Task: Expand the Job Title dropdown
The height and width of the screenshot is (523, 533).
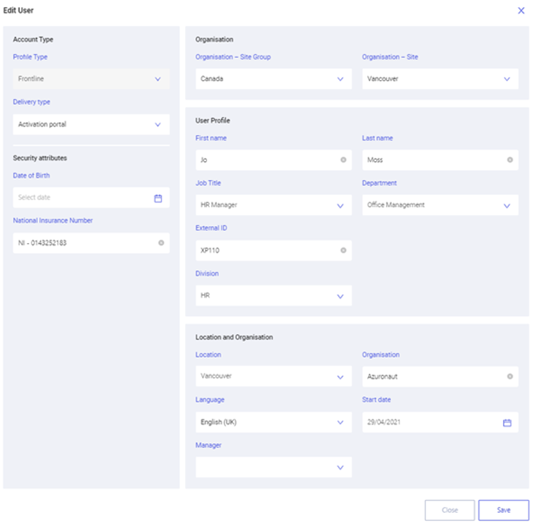Action: click(x=274, y=205)
